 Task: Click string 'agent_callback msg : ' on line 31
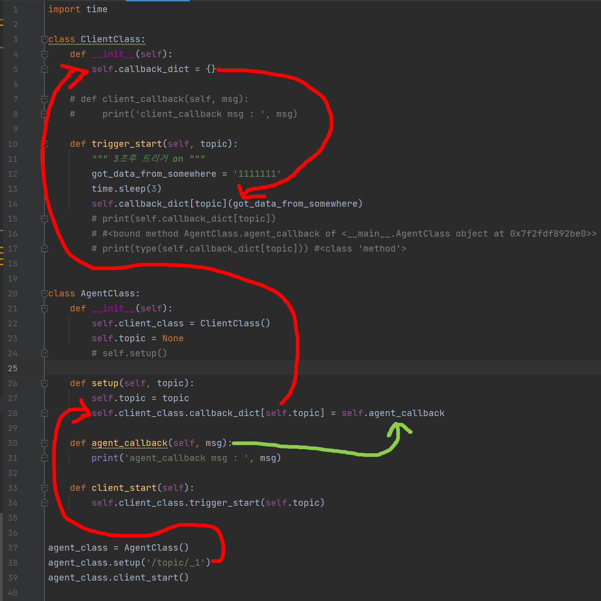(x=187, y=458)
